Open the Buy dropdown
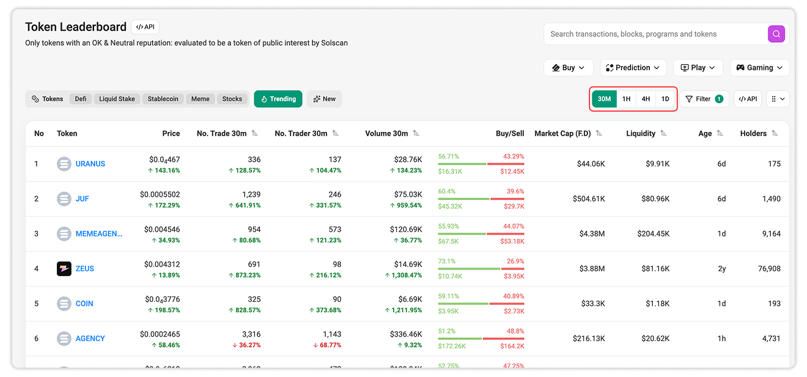807x377 pixels. tap(569, 68)
